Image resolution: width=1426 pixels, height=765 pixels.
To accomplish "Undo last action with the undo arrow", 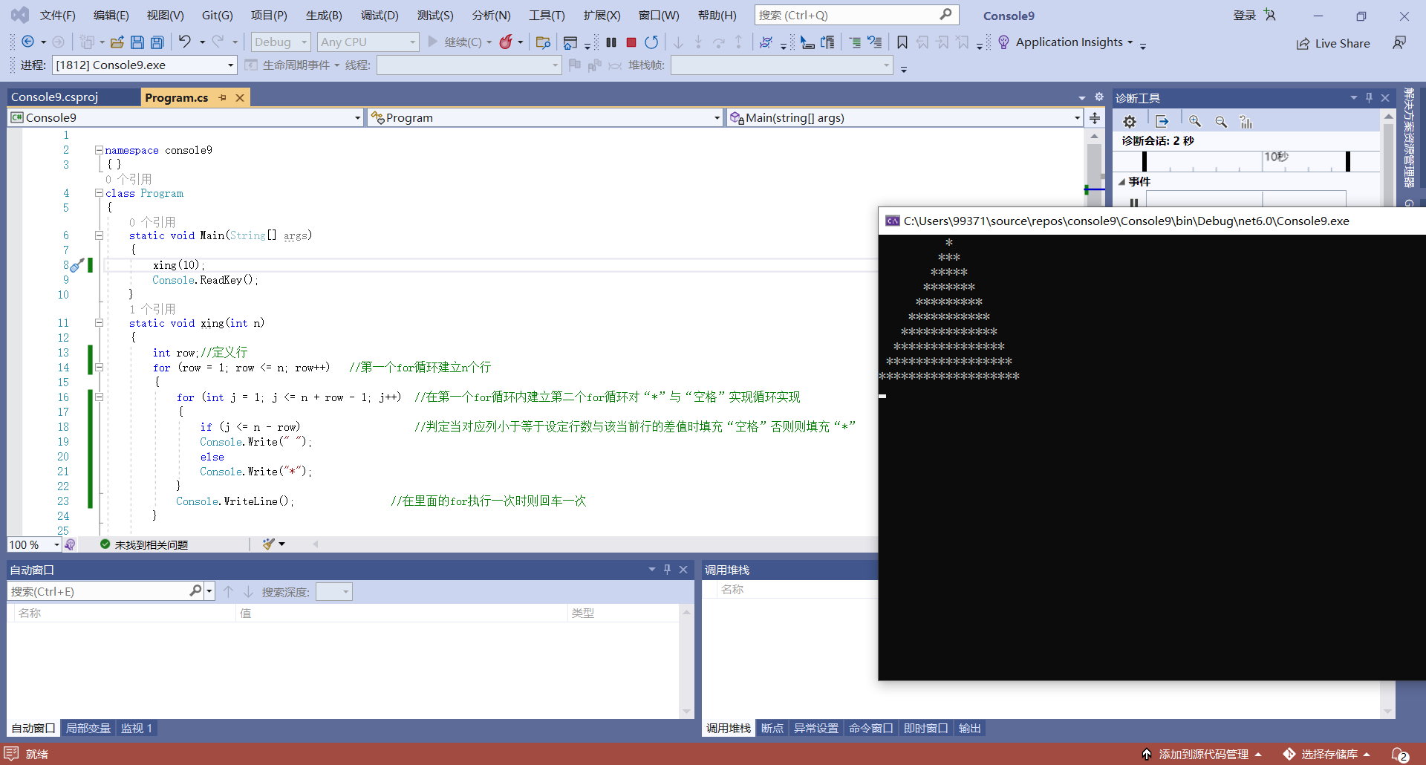I will tap(185, 42).
